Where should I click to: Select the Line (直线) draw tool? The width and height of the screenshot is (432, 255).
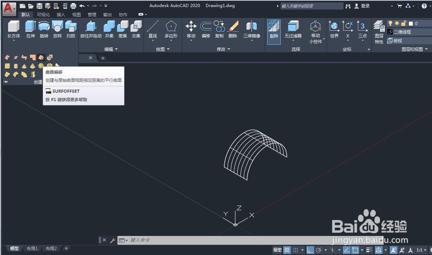pyautogui.click(x=153, y=29)
